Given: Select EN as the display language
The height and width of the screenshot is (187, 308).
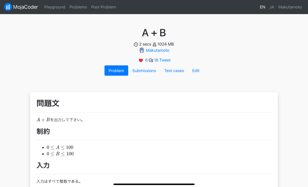Looking at the screenshot, I should [262, 7].
